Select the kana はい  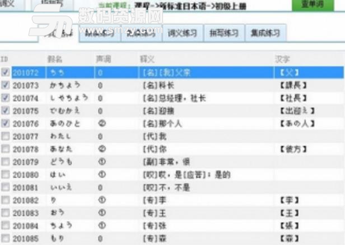(58, 175)
